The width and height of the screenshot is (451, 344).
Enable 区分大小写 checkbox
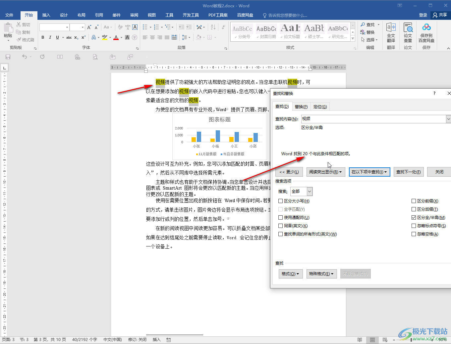pyautogui.click(x=281, y=201)
